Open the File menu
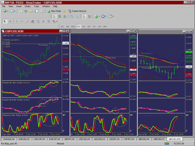 tap(4, 6)
